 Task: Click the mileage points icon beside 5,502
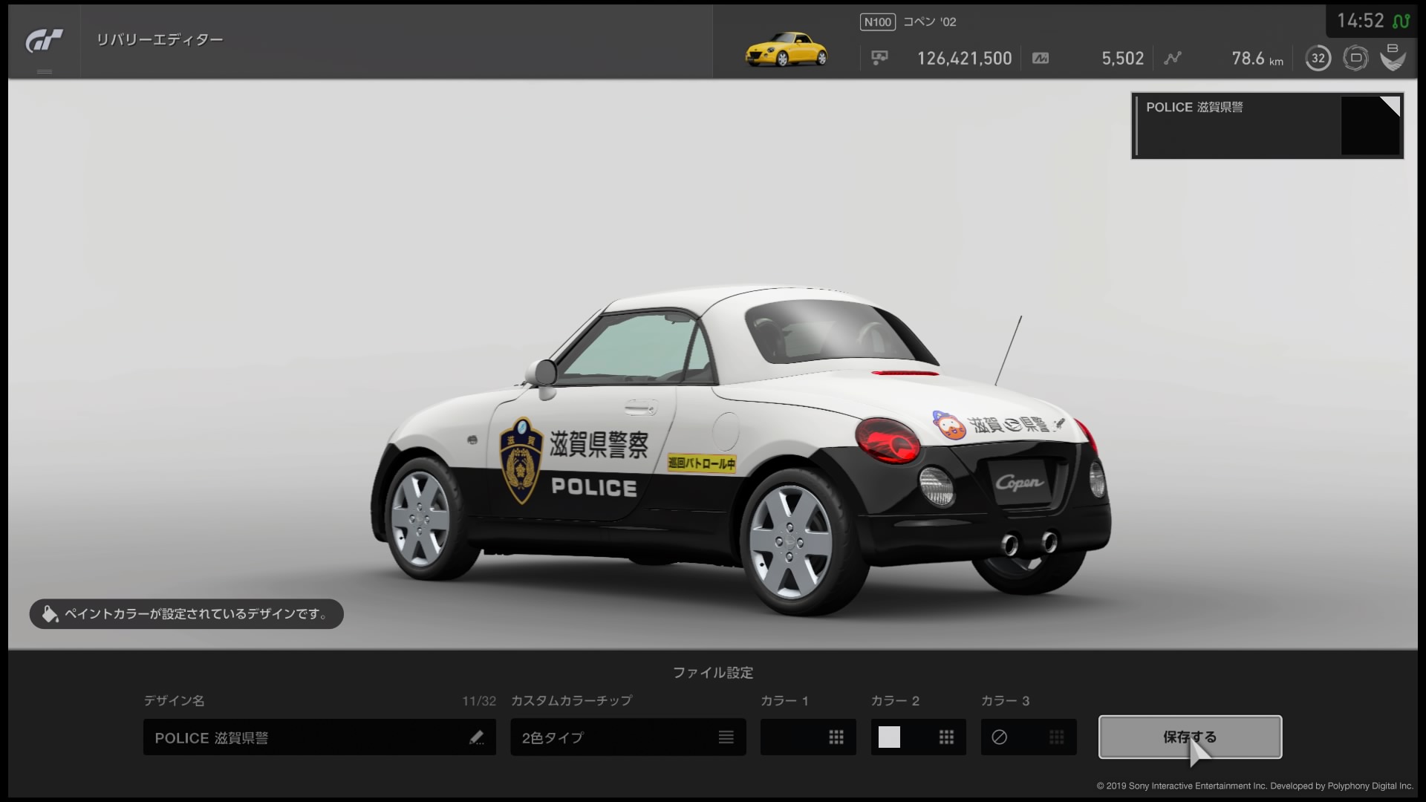point(1041,58)
